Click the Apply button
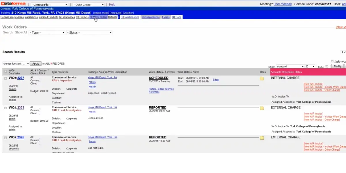346x173 pixels. [36, 64]
